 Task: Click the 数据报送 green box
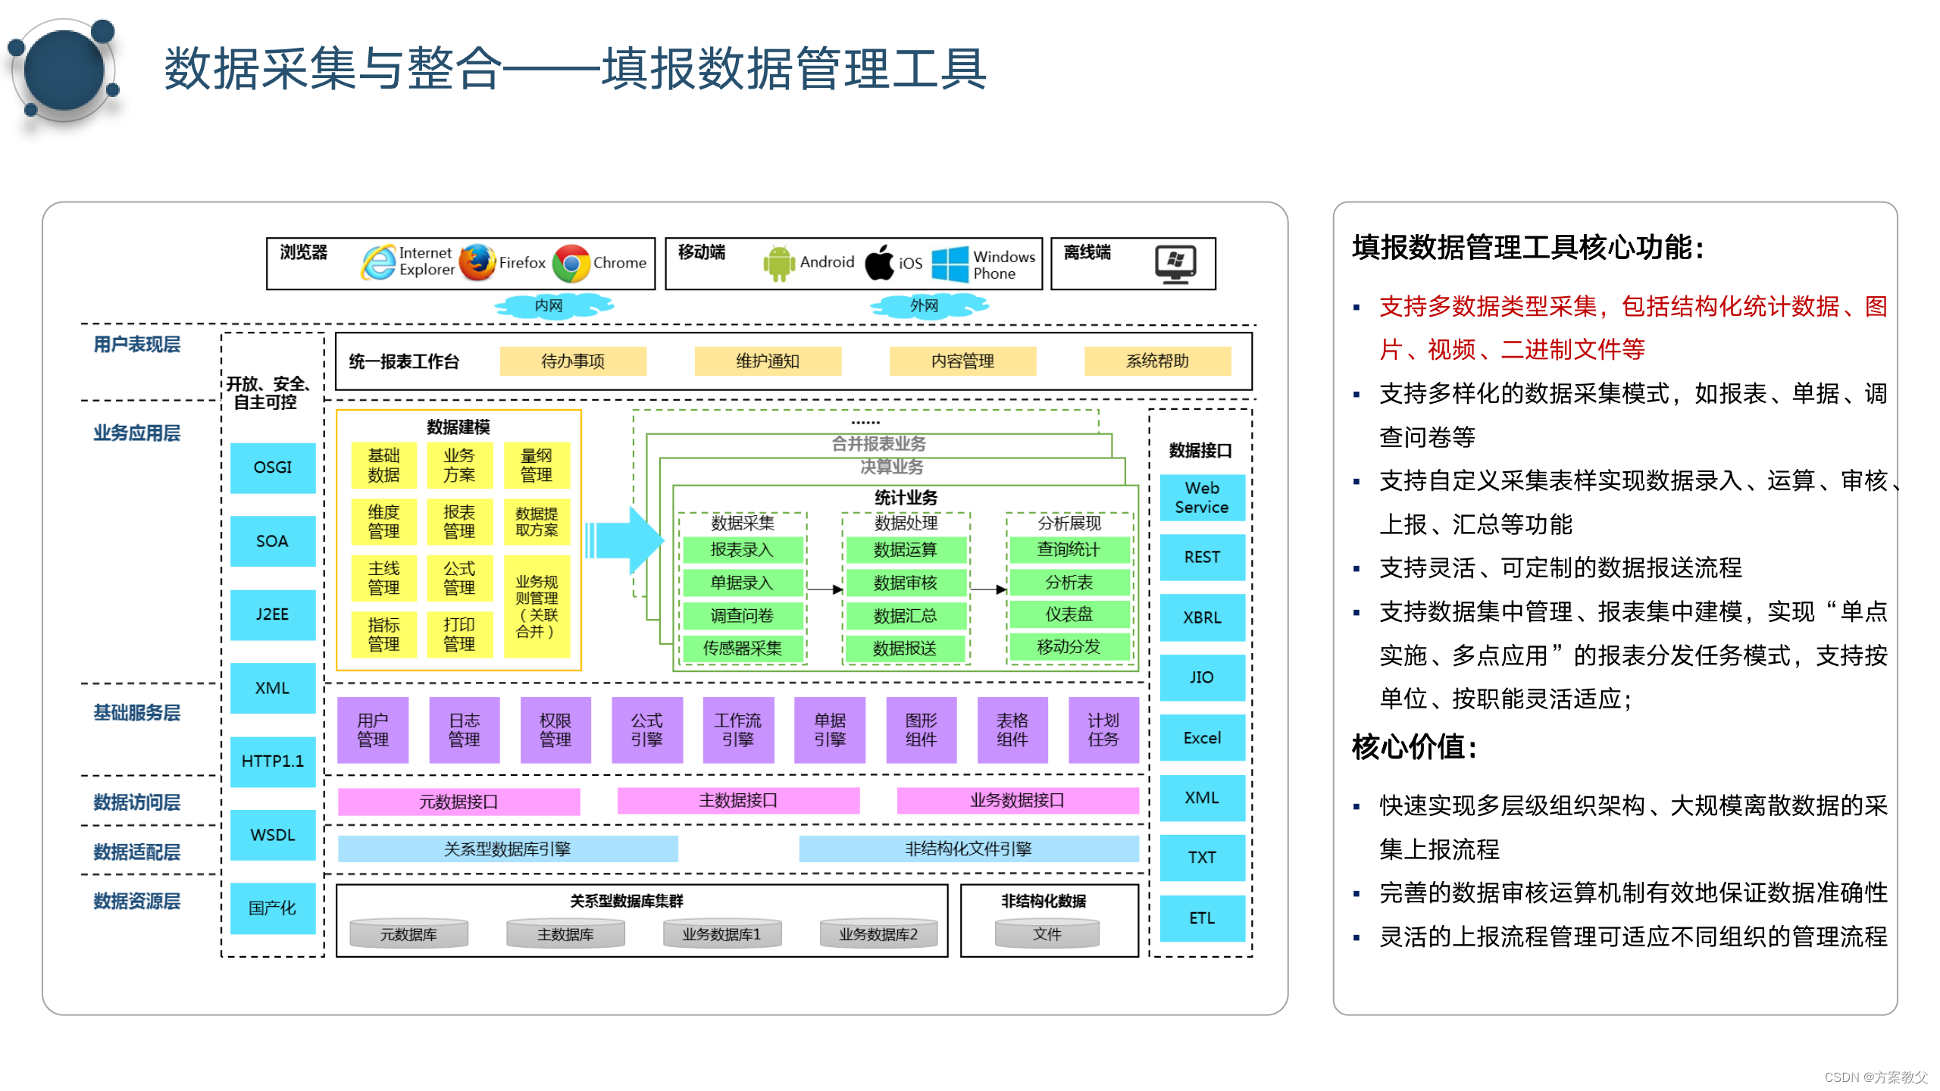point(906,649)
